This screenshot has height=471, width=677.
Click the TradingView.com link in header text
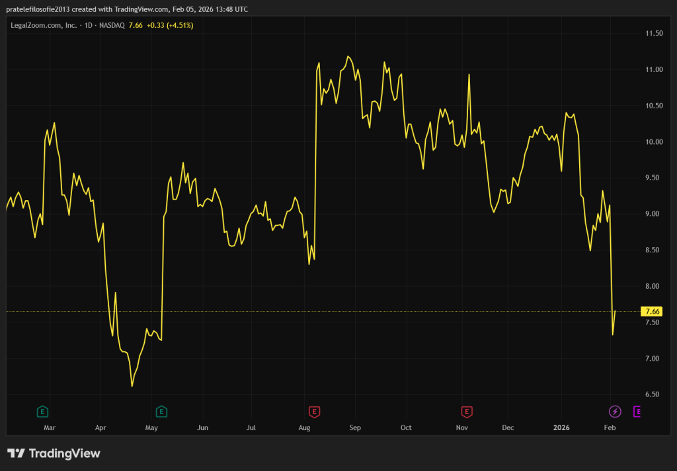(x=149, y=9)
